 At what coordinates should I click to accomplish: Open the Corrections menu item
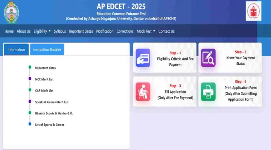(x=125, y=31)
